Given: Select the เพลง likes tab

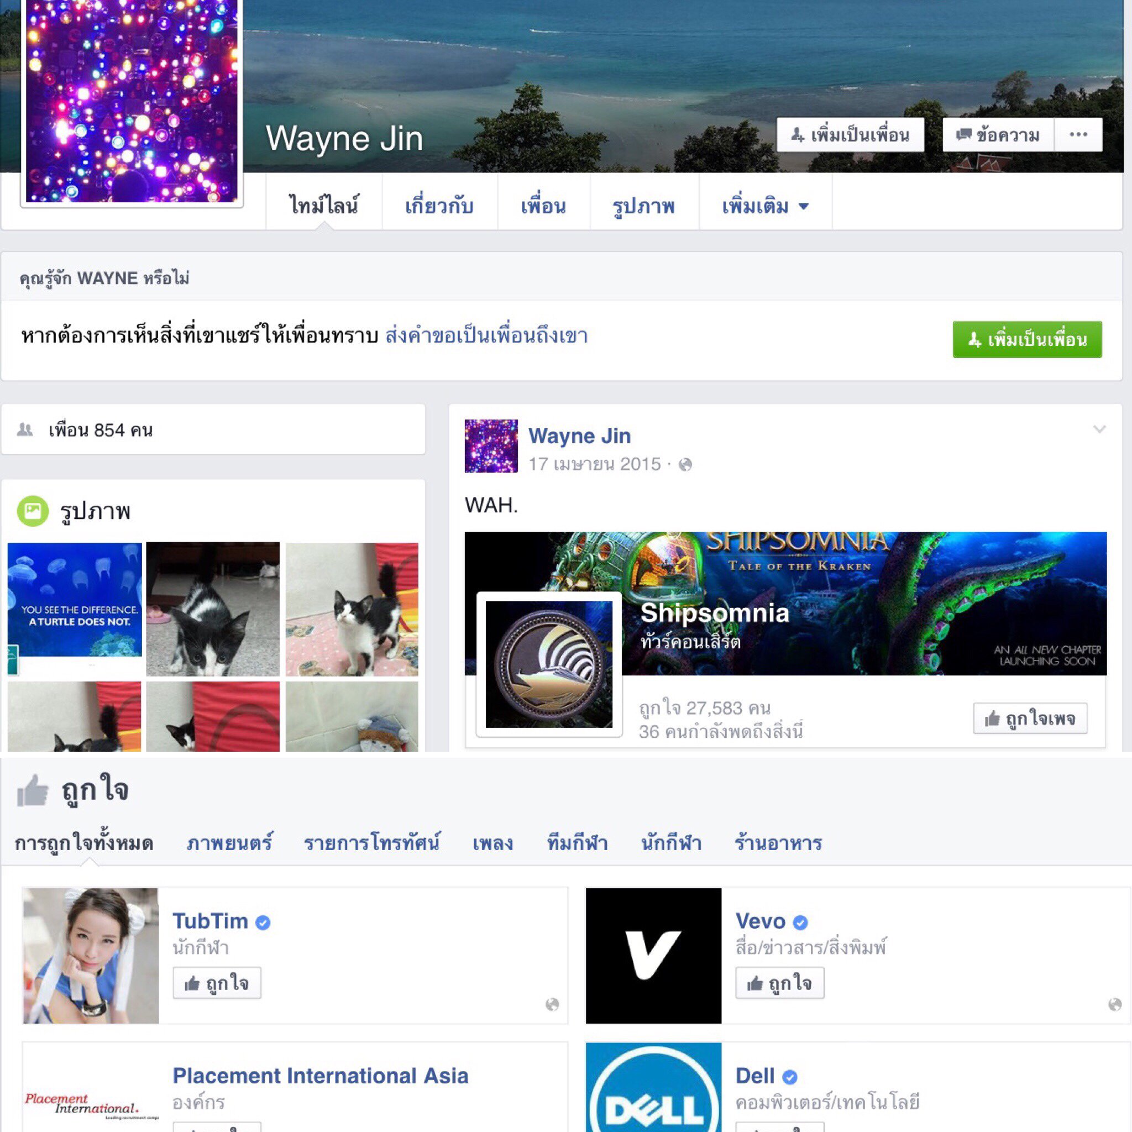Looking at the screenshot, I should coord(494,843).
